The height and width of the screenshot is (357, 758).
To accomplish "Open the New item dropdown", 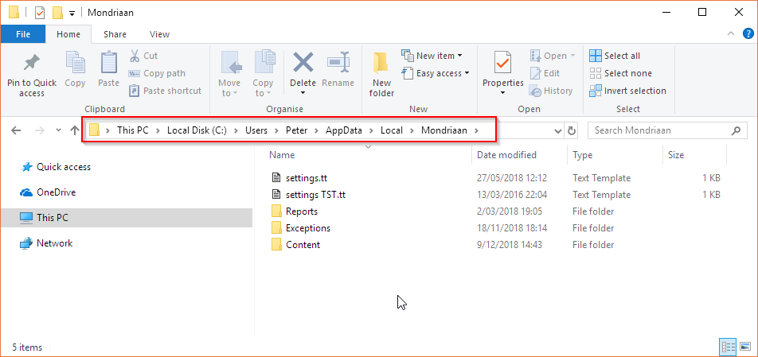I will pyautogui.click(x=432, y=56).
